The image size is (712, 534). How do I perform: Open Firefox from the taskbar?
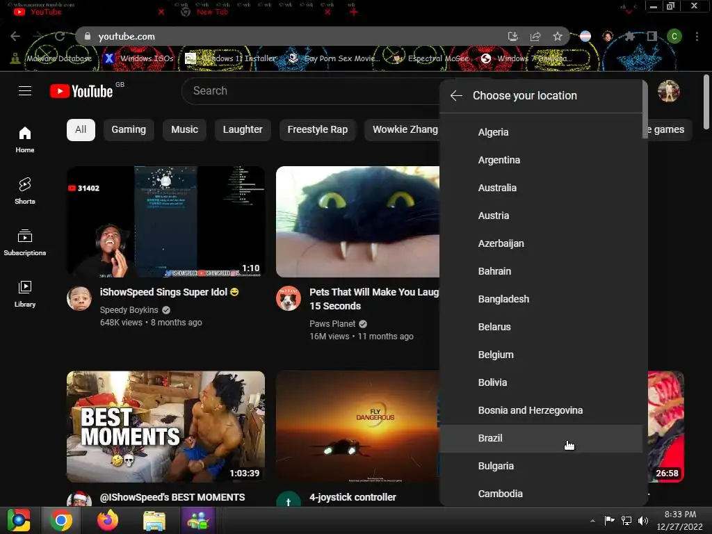coord(108,520)
